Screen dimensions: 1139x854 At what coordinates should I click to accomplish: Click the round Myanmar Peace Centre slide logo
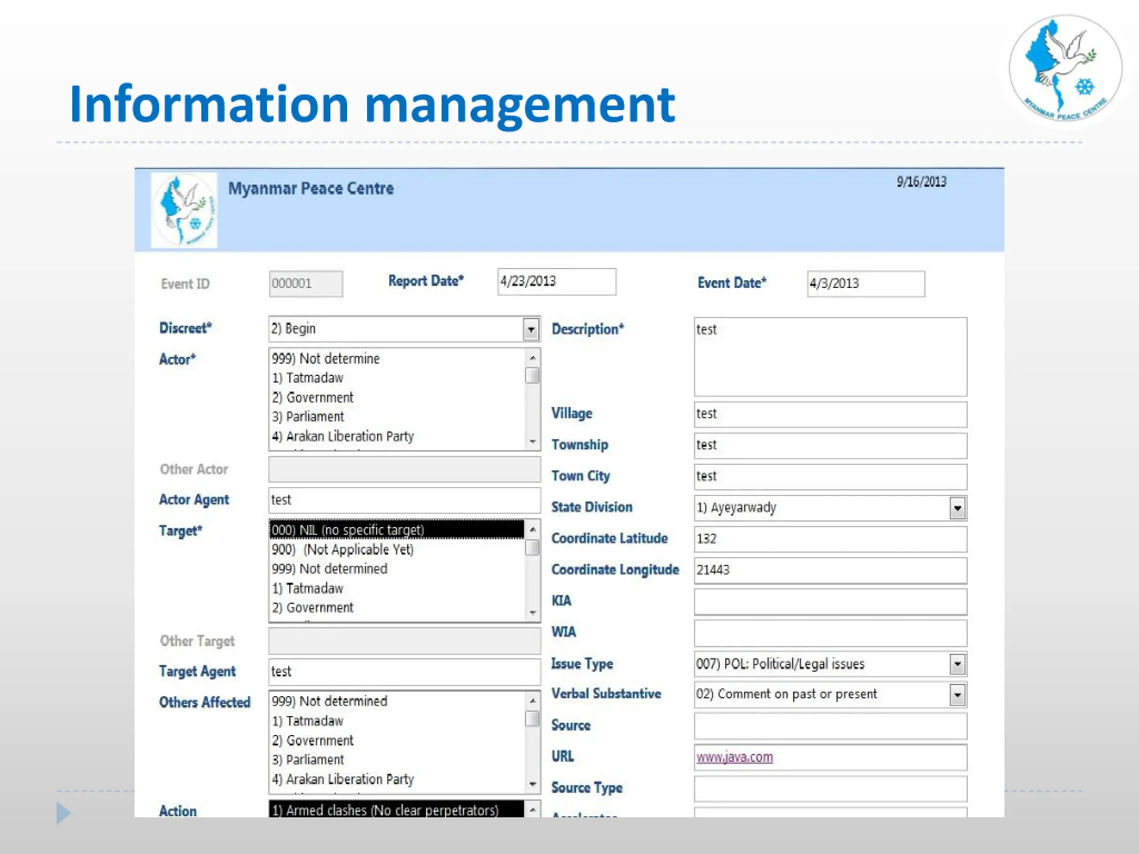(1065, 69)
